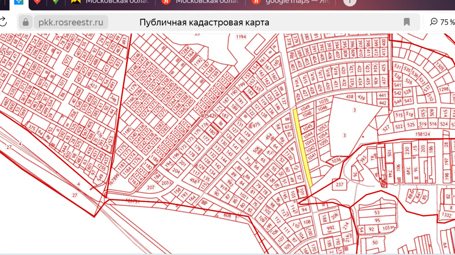
Task: Click the parcel labeled 1036
Action: [336, 160]
